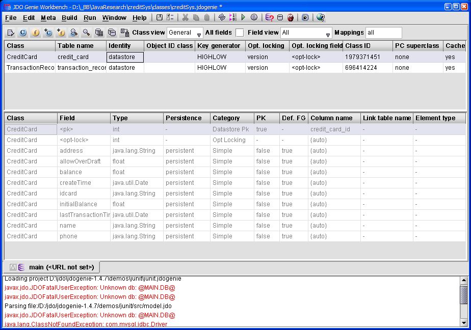Screen dimensions: 471x330
Task: Open the File menu
Action: pyautogui.click(x=11, y=18)
